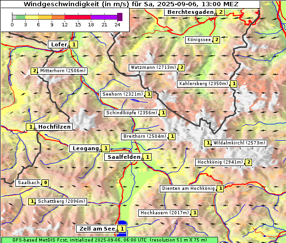
Task: Click the Schattberg (2096m) label
Action: [61, 201]
